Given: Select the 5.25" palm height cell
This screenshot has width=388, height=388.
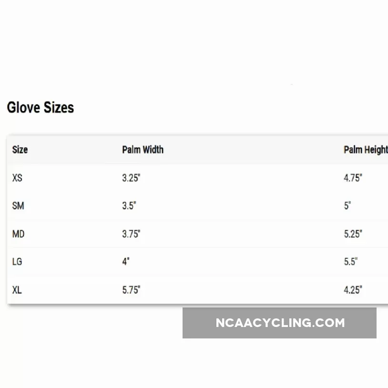Looking at the screenshot, I should pyautogui.click(x=353, y=234).
